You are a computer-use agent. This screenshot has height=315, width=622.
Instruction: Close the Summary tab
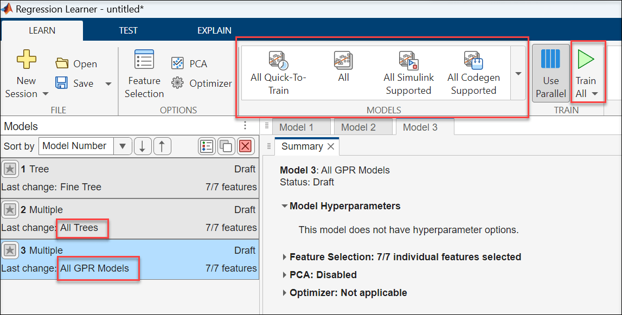pyautogui.click(x=331, y=146)
